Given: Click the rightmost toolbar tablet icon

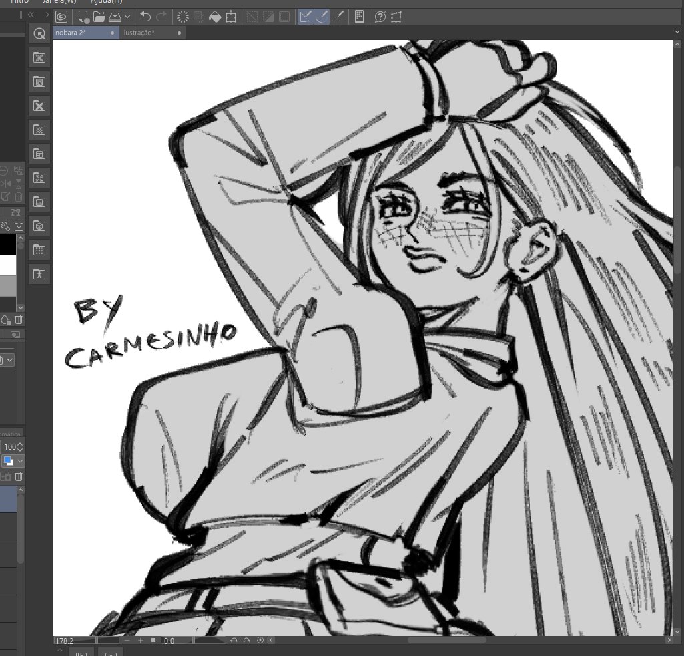Looking at the screenshot, I should pos(396,17).
